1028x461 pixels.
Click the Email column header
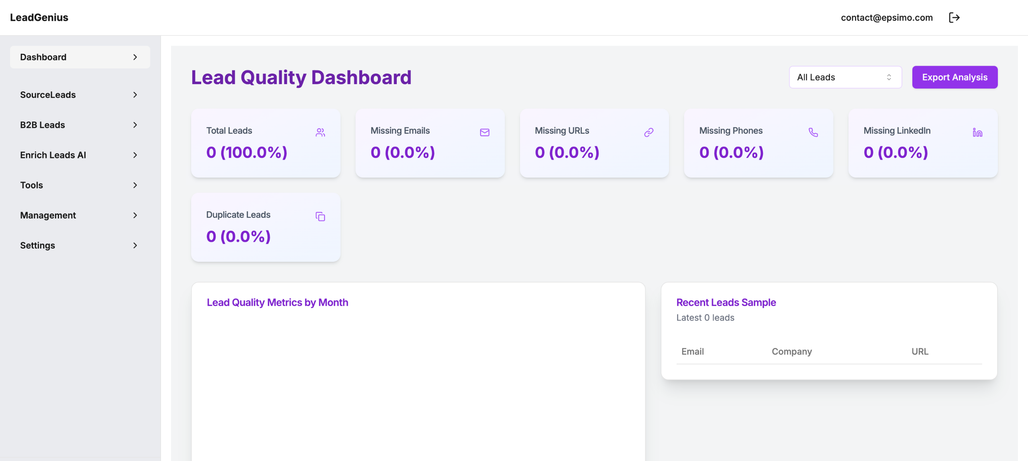[x=692, y=352]
